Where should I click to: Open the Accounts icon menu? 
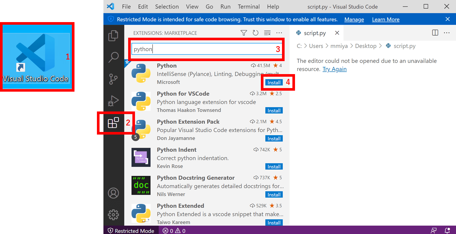pyautogui.click(x=113, y=193)
